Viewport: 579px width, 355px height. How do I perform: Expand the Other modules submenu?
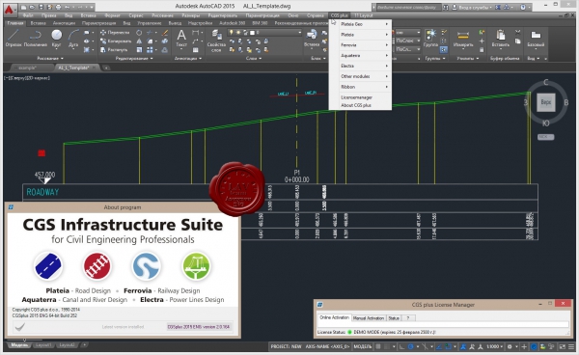[360, 76]
